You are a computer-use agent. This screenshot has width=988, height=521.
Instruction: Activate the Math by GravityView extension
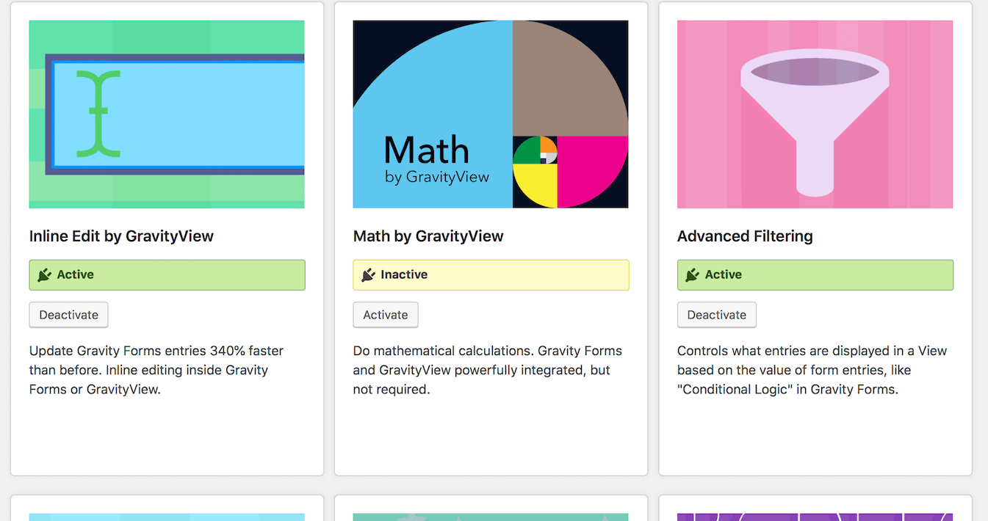[x=386, y=315]
